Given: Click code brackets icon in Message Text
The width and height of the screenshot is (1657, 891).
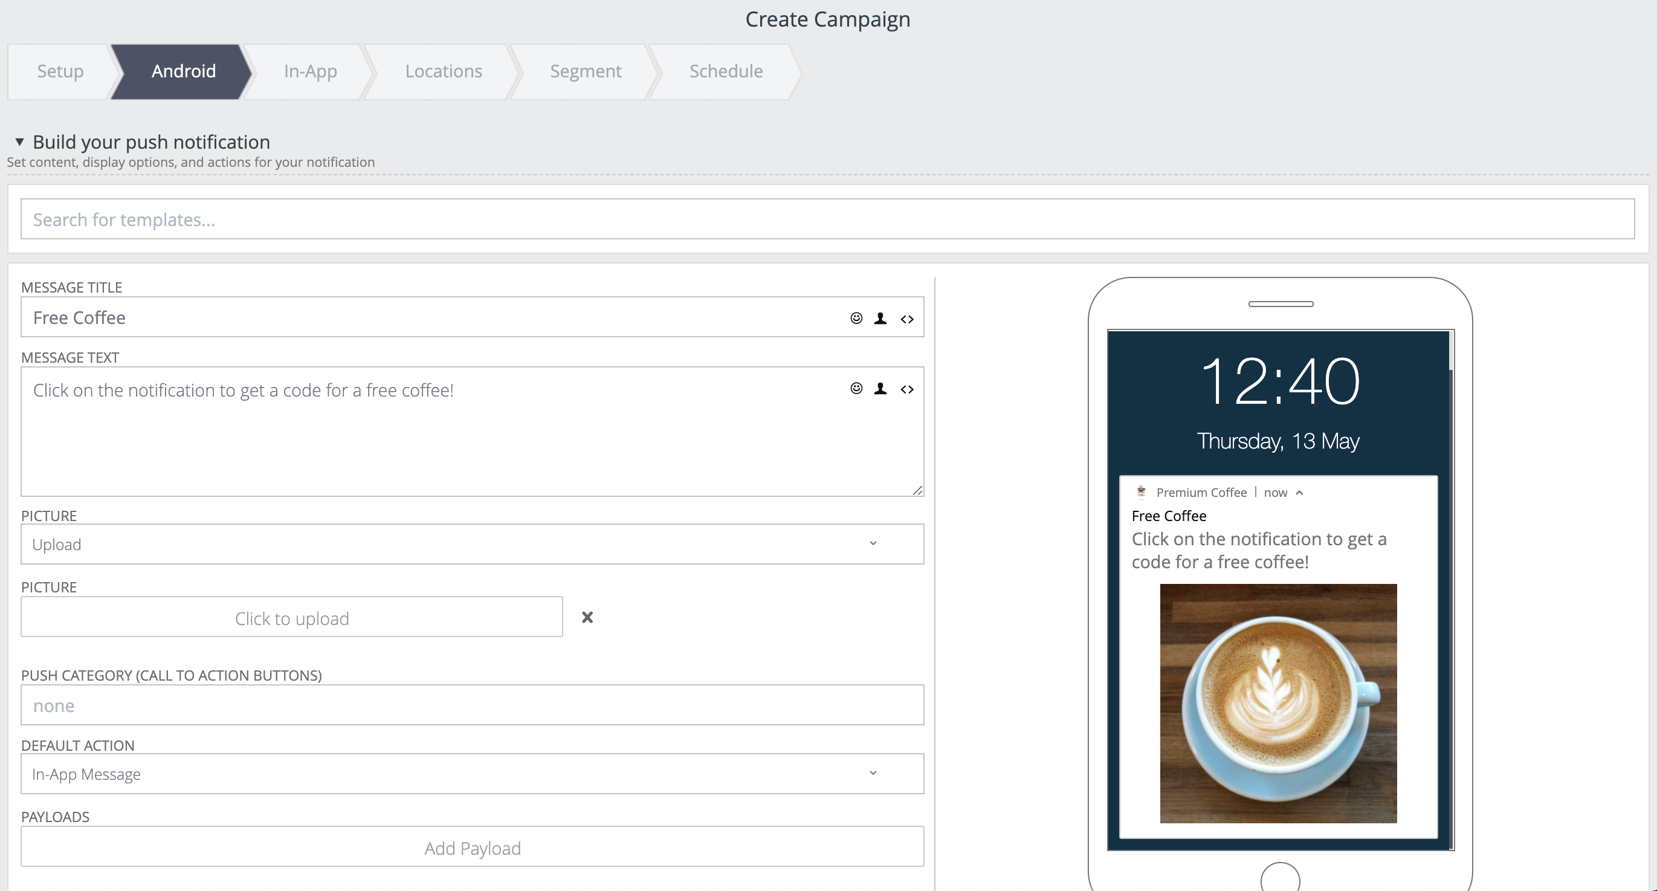Looking at the screenshot, I should click(907, 389).
